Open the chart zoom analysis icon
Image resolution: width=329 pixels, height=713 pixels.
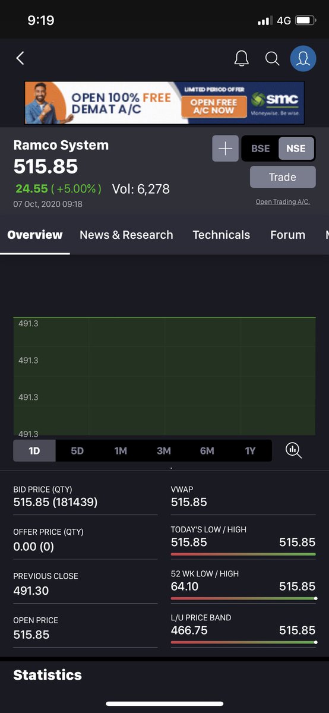pos(293,450)
